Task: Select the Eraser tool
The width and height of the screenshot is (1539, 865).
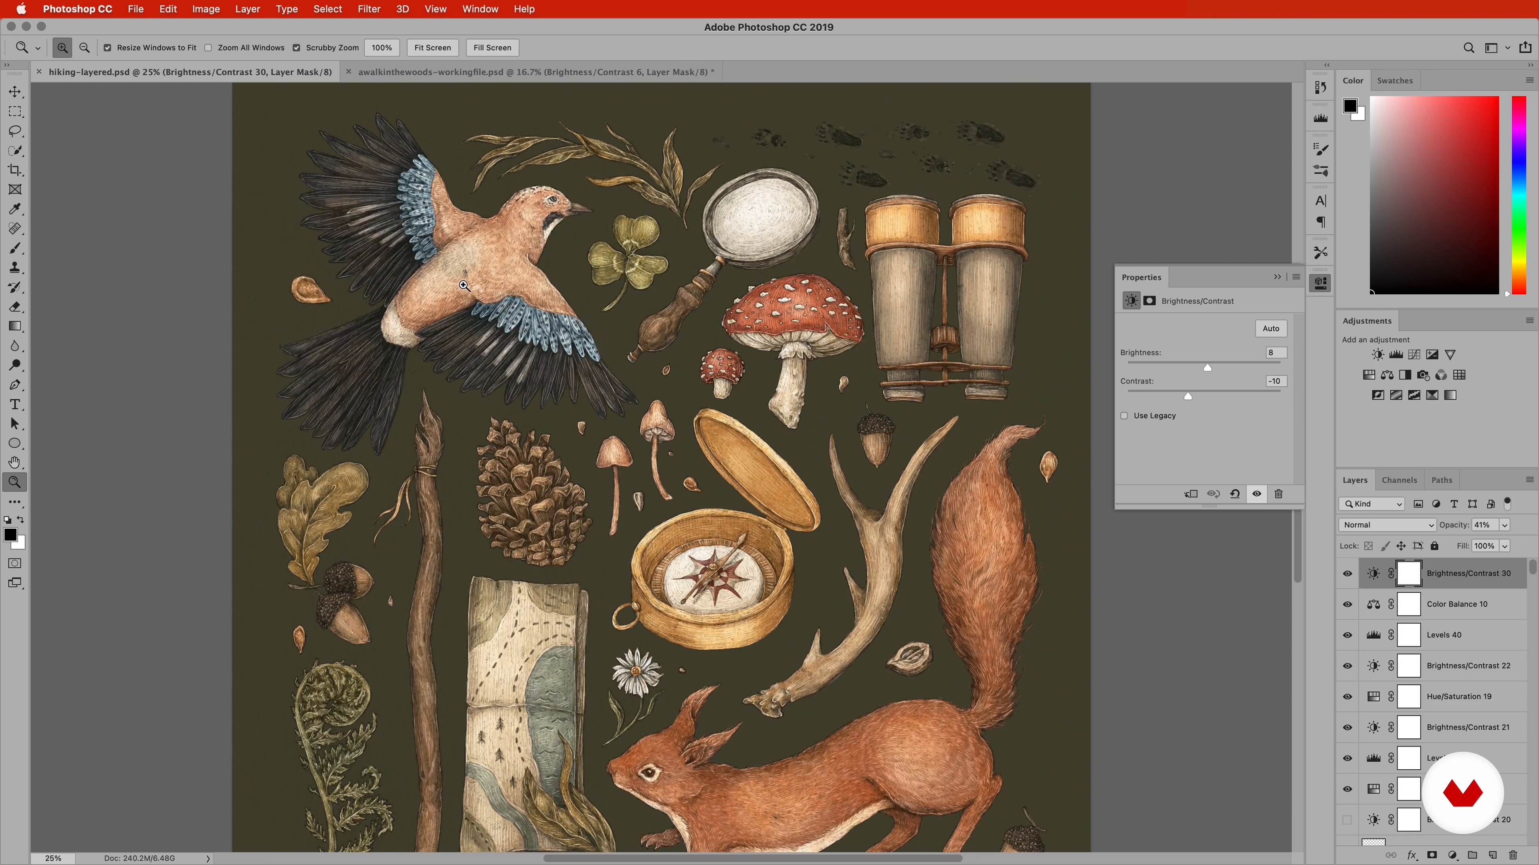Action: pos(15,306)
